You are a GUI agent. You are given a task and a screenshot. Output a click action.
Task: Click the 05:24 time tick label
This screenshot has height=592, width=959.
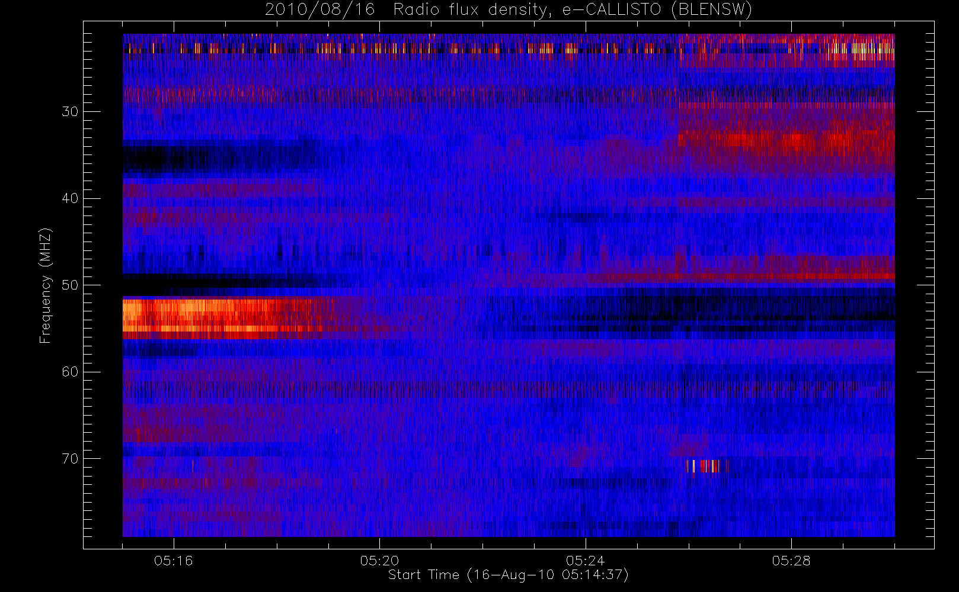[x=585, y=561]
